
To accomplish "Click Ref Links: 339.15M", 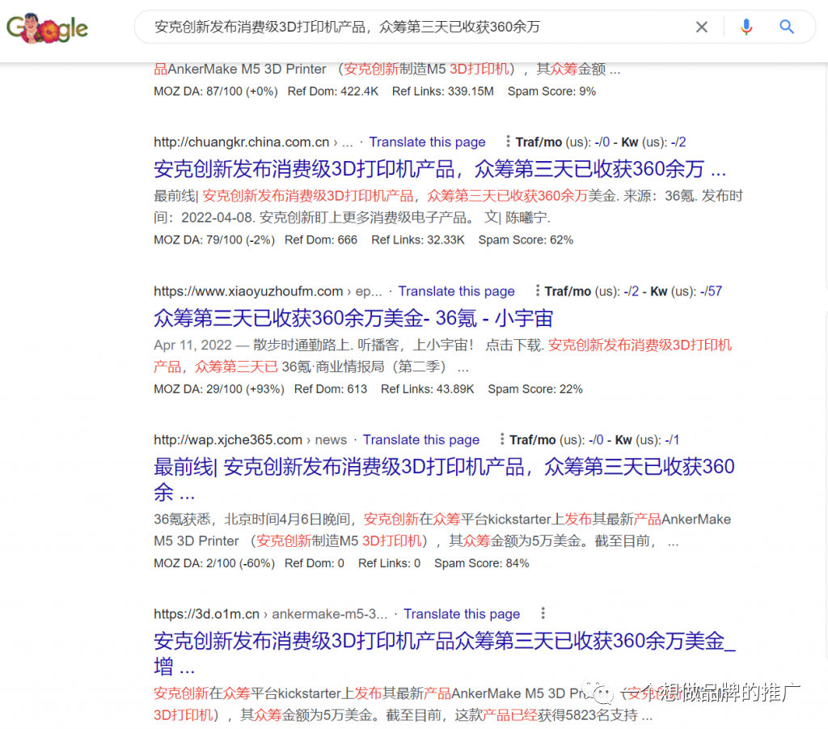I will (x=442, y=91).
